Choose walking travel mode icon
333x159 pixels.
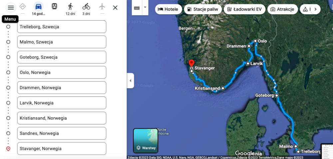pyautogui.click(x=70, y=7)
